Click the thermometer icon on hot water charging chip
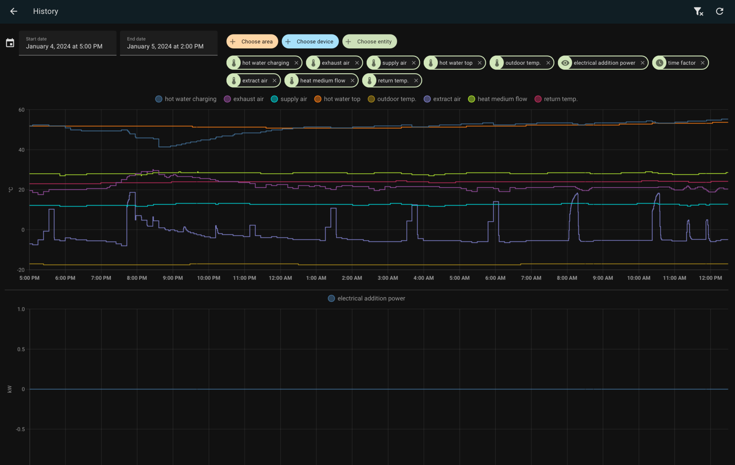The image size is (735, 465). [x=234, y=63]
